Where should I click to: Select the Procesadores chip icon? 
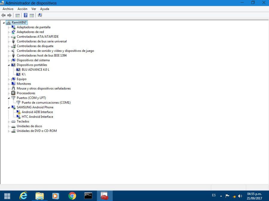pyautogui.click(x=13, y=93)
